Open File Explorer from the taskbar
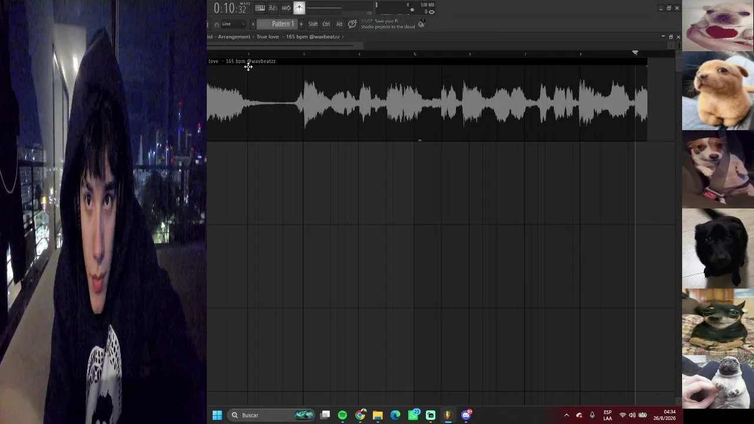This screenshot has height=424, width=754. pyautogui.click(x=378, y=415)
